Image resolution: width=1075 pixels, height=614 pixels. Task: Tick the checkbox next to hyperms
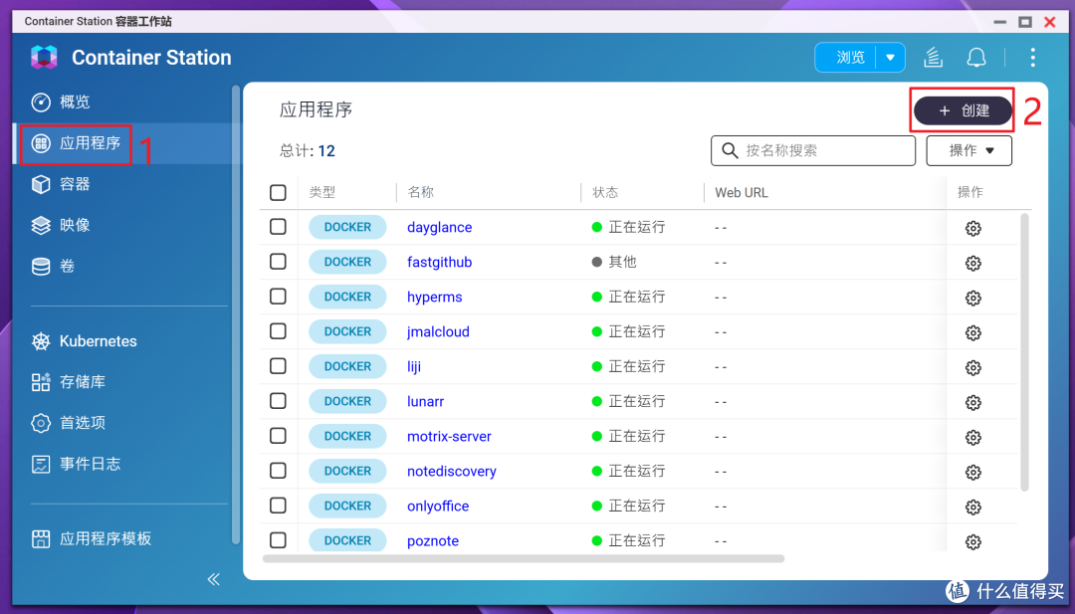[x=278, y=297]
